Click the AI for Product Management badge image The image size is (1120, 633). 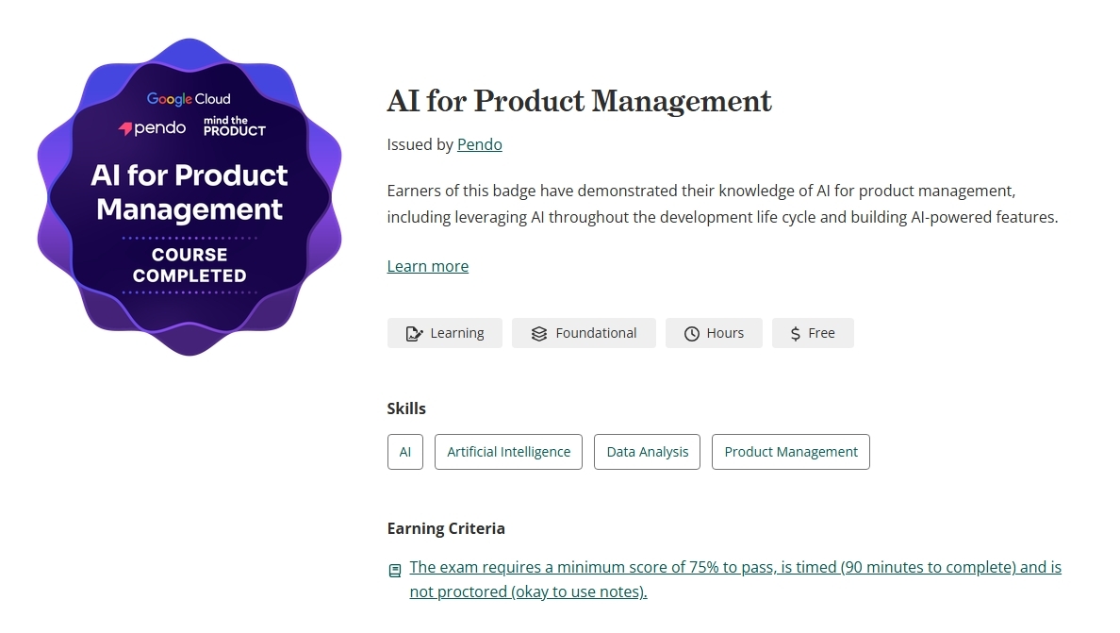click(x=189, y=196)
